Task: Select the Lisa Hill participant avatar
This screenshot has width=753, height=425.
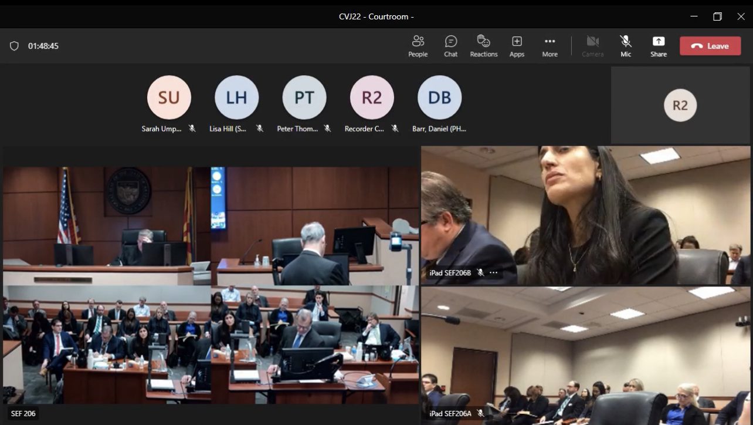Action: [x=236, y=97]
